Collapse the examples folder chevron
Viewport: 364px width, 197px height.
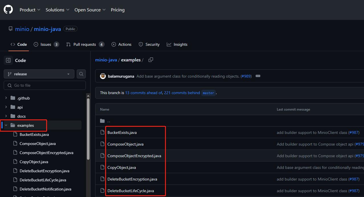click(x=6, y=125)
